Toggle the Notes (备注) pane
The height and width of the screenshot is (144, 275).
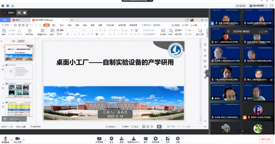tap(125, 127)
